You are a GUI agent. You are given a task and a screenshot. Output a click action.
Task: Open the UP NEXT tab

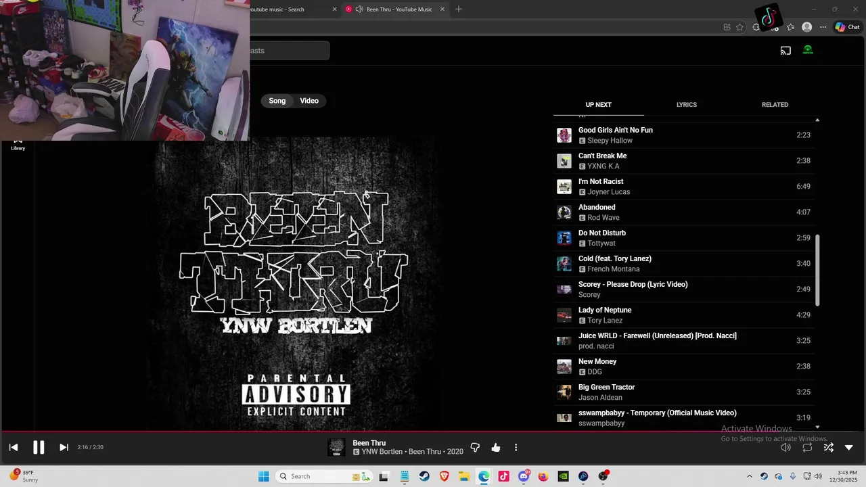[598, 105]
